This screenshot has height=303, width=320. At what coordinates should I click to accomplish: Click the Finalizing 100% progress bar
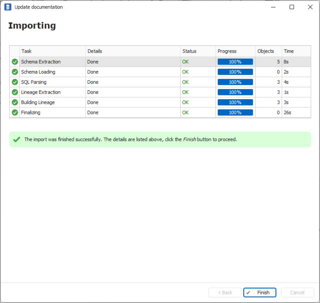pyautogui.click(x=235, y=113)
